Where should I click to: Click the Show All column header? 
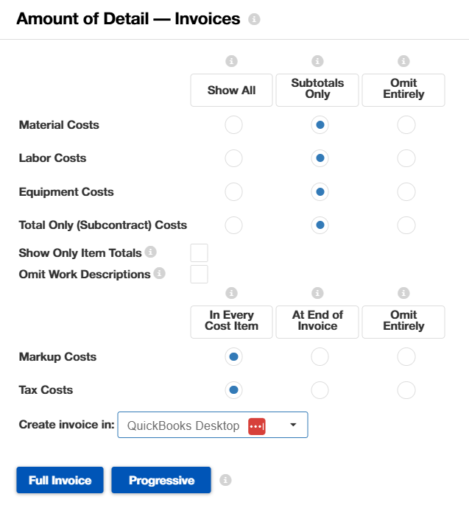point(231,91)
